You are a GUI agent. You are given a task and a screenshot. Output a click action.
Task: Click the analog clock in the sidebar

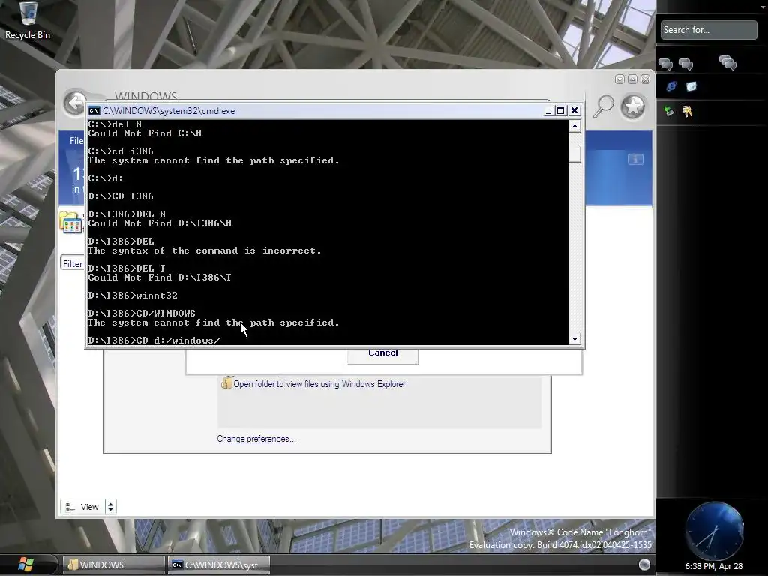(x=714, y=531)
